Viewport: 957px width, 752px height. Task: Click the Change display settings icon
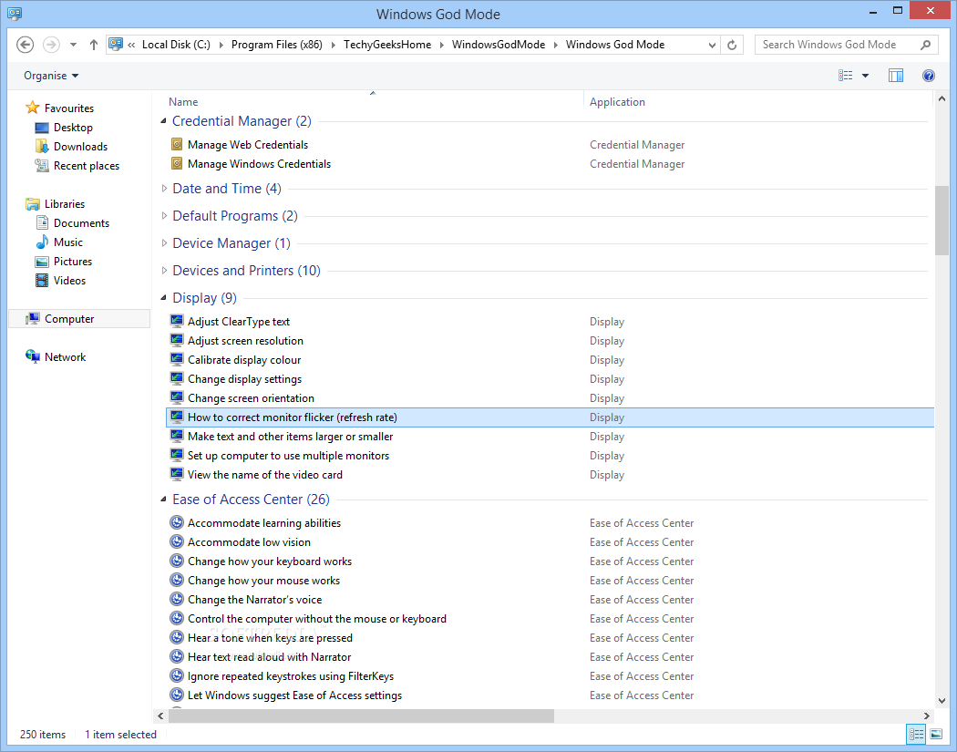(177, 378)
